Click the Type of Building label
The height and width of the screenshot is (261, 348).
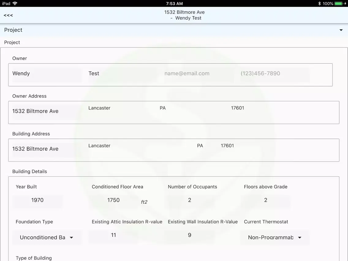34,258
